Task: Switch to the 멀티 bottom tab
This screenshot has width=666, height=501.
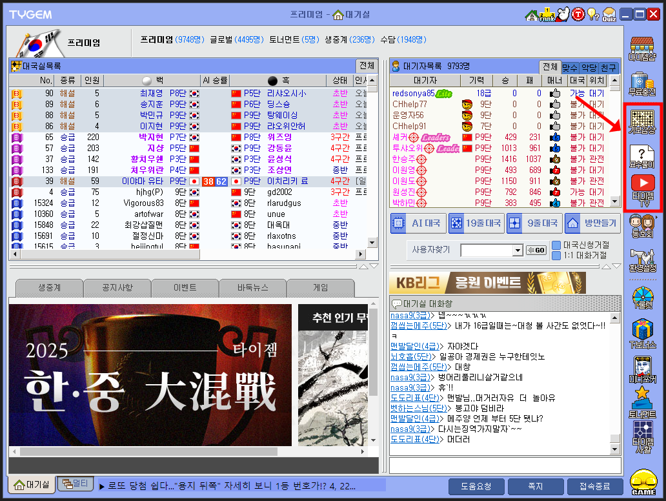Action: tap(75, 483)
